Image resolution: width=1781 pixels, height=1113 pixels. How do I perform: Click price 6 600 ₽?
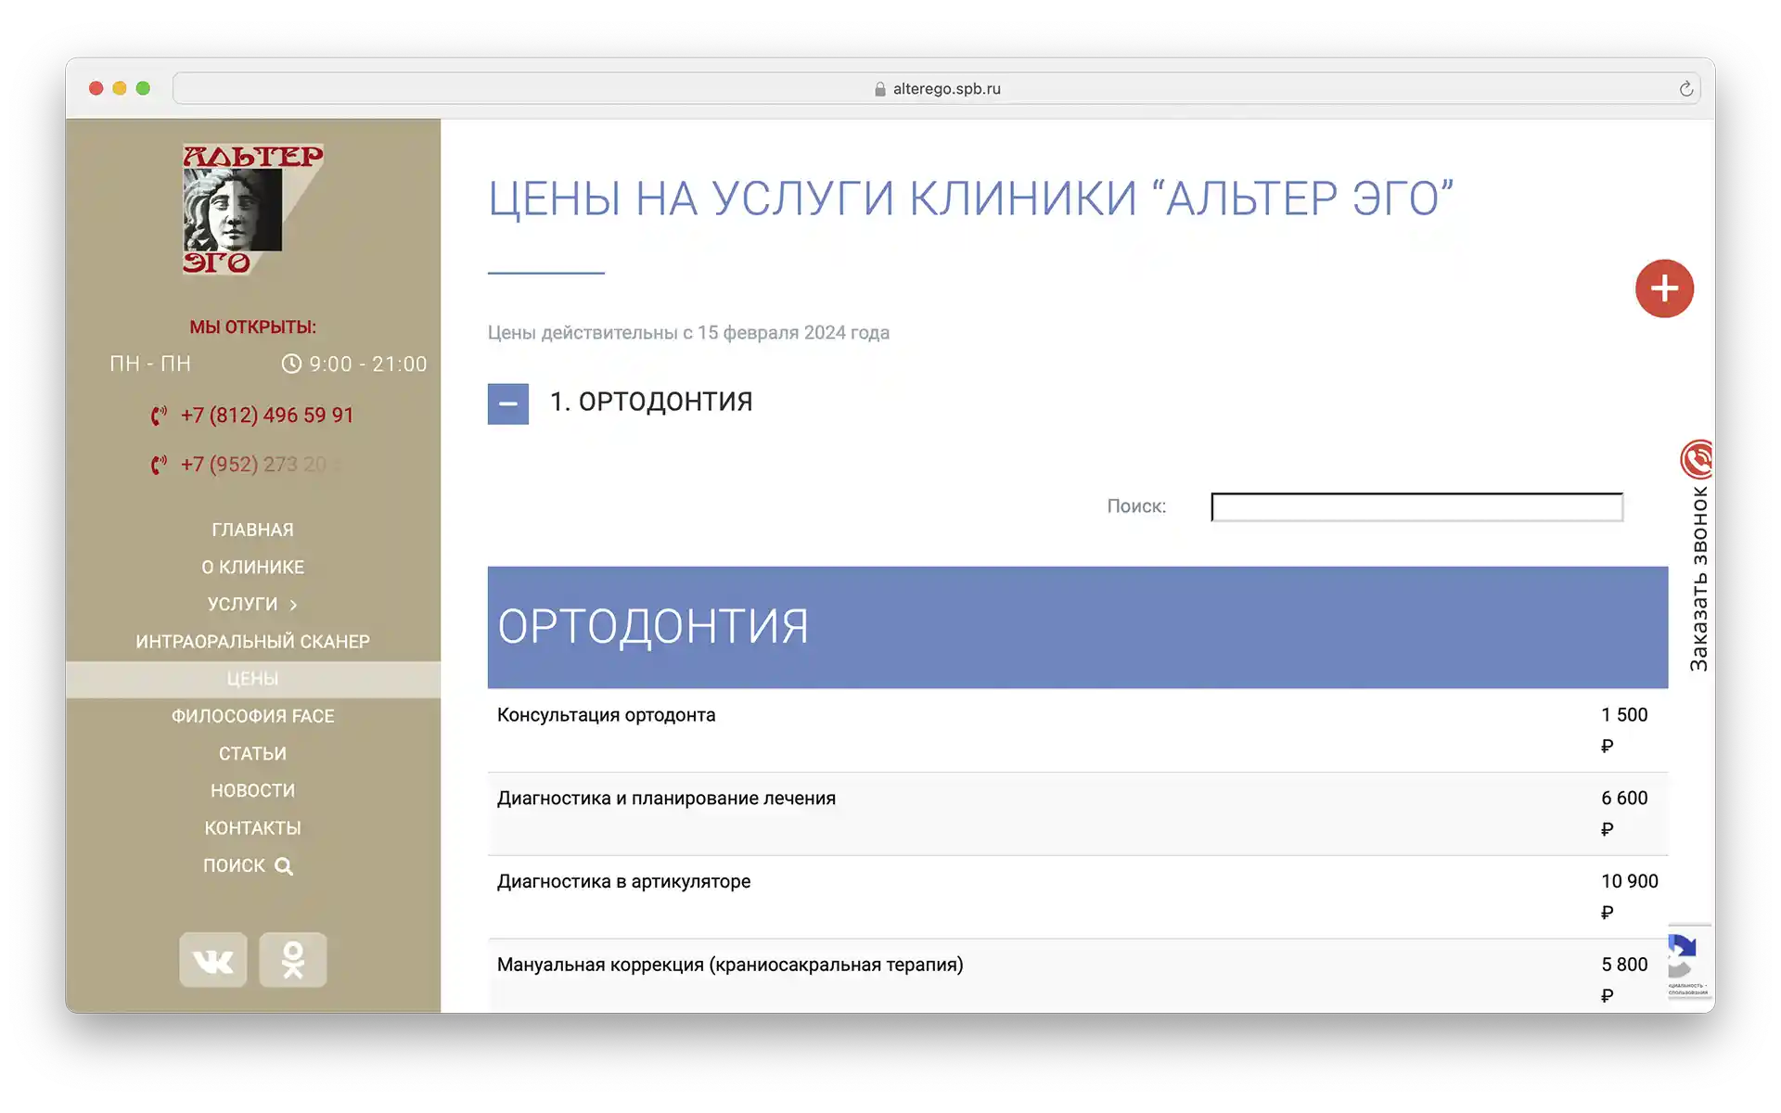point(1624,813)
